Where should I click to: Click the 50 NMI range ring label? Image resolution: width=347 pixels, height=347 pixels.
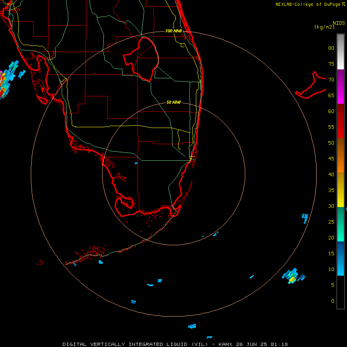173,102
